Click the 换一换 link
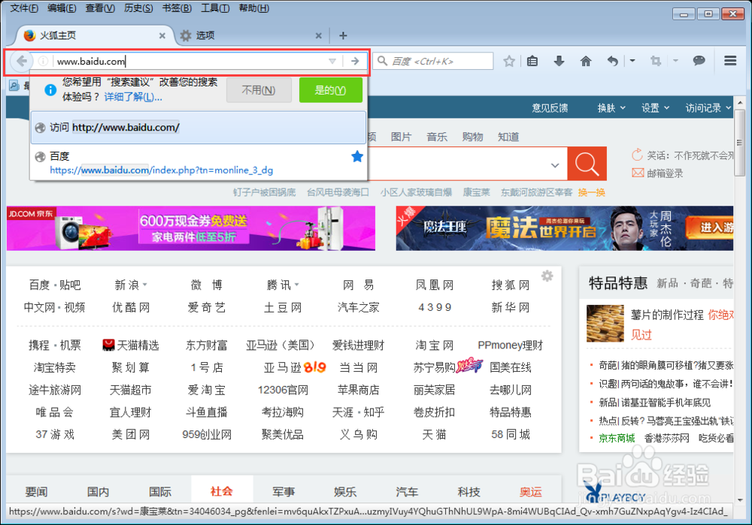 click(591, 192)
